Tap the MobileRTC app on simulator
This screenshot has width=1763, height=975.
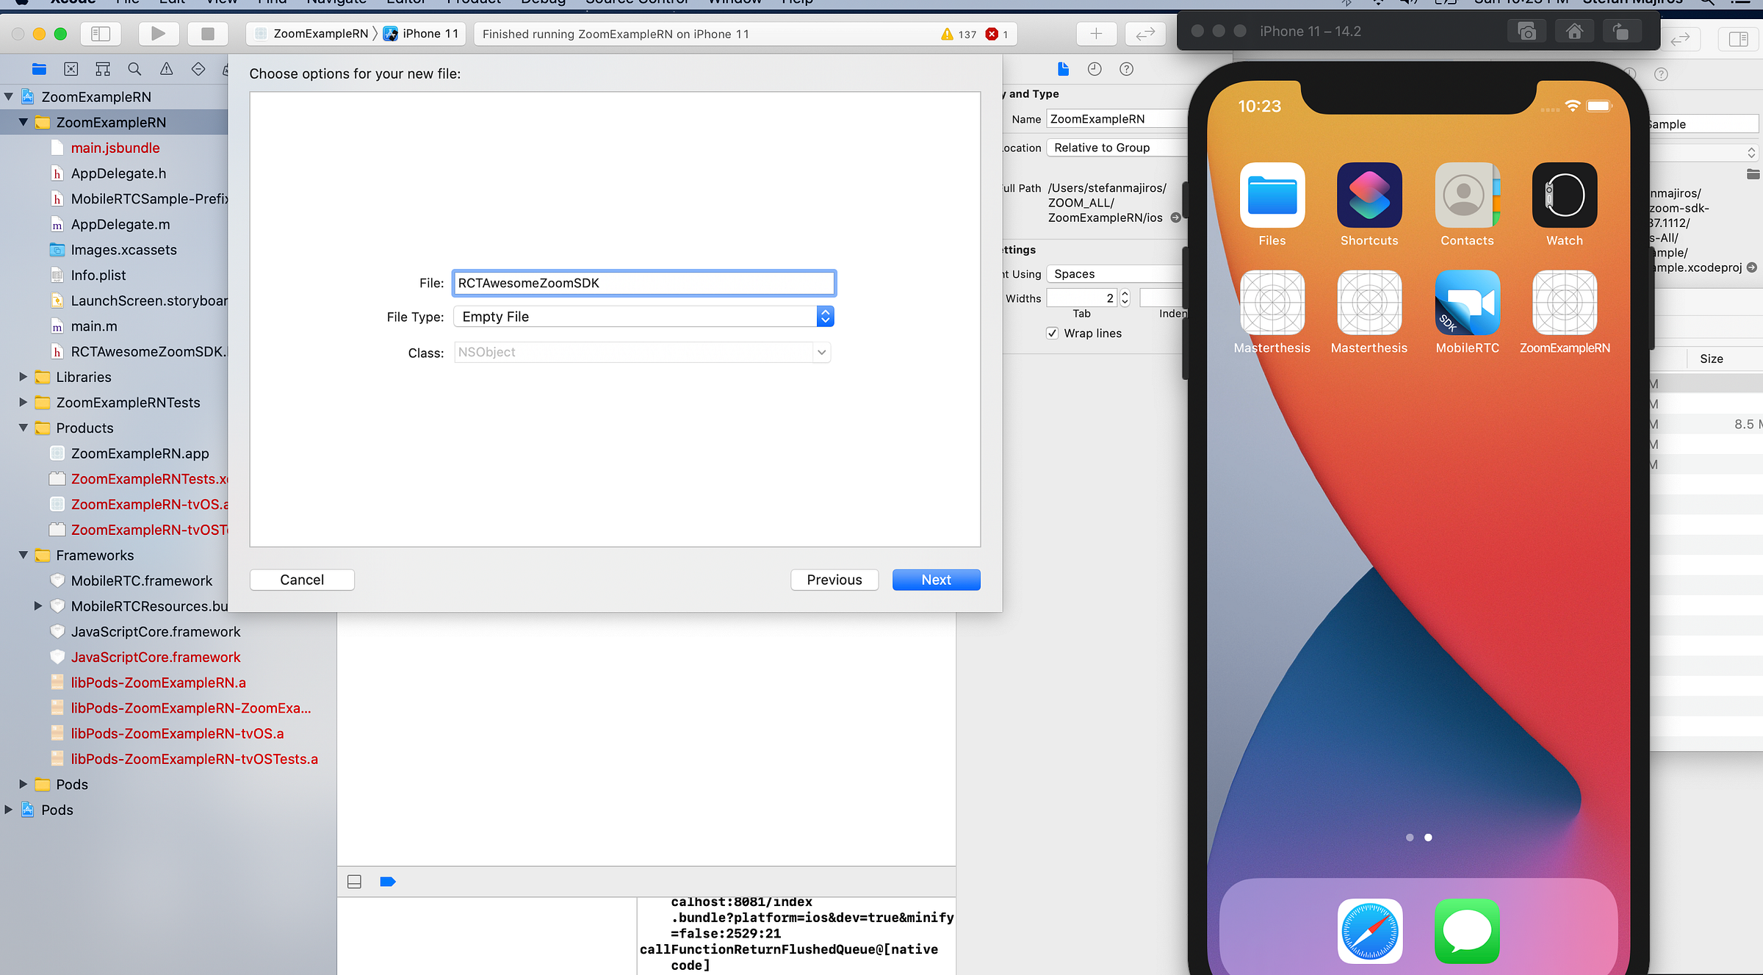[1467, 303]
